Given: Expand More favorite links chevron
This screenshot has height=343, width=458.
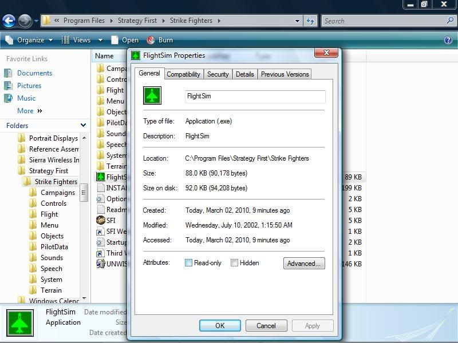Looking at the screenshot, I should (x=40, y=111).
